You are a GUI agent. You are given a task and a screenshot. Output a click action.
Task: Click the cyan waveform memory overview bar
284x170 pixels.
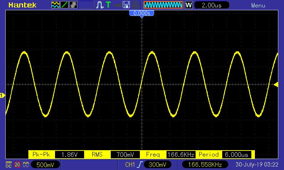pyautogui.click(x=163, y=5)
